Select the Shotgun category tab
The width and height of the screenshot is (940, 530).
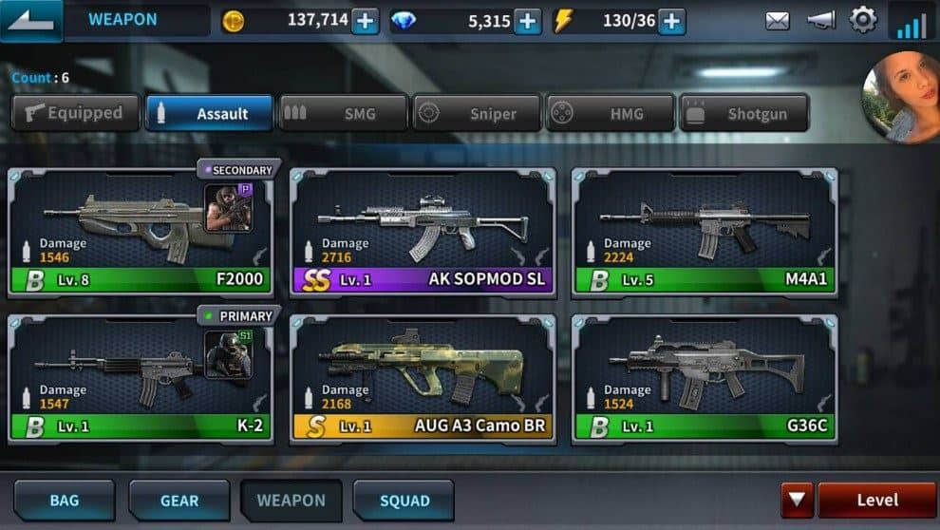click(744, 113)
